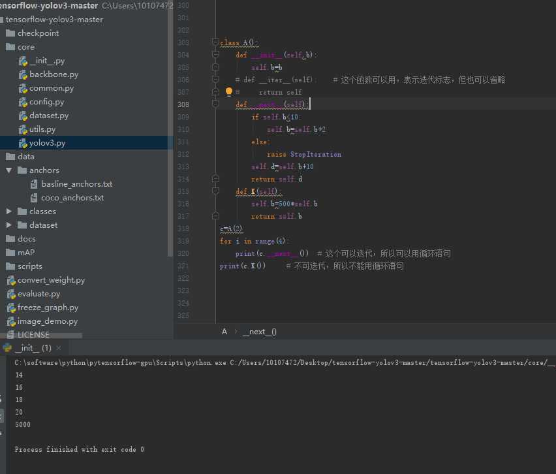The image size is (556, 474).
Task: Click basline_anchors.txt text file icon
Action: pyautogui.click(x=34, y=184)
